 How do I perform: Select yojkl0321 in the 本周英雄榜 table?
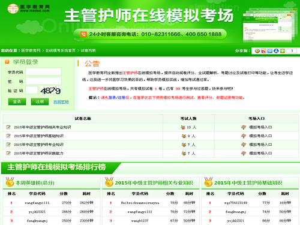click(37, 212)
